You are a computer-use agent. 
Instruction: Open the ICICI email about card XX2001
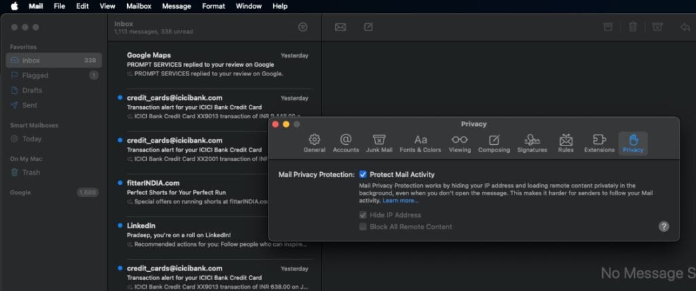tap(214, 150)
